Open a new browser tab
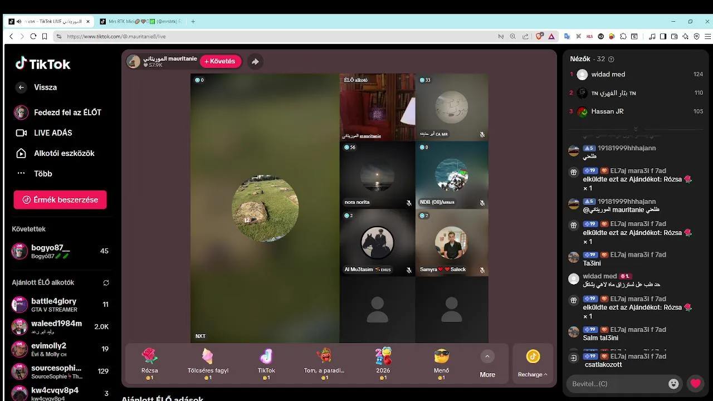The height and width of the screenshot is (401, 713). tap(193, 21)
